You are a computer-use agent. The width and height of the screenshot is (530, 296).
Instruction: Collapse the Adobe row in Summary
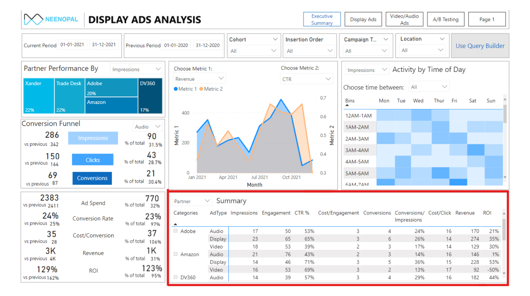coord(175,231)
